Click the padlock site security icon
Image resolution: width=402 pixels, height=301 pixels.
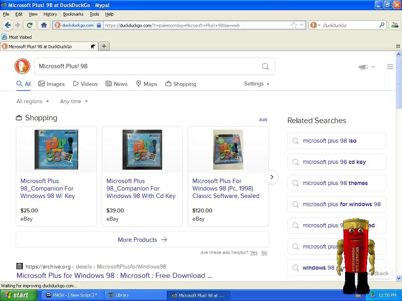99,25
